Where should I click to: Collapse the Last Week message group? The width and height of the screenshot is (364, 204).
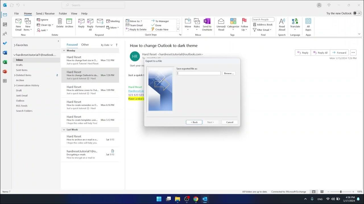[x=64, y=129]
